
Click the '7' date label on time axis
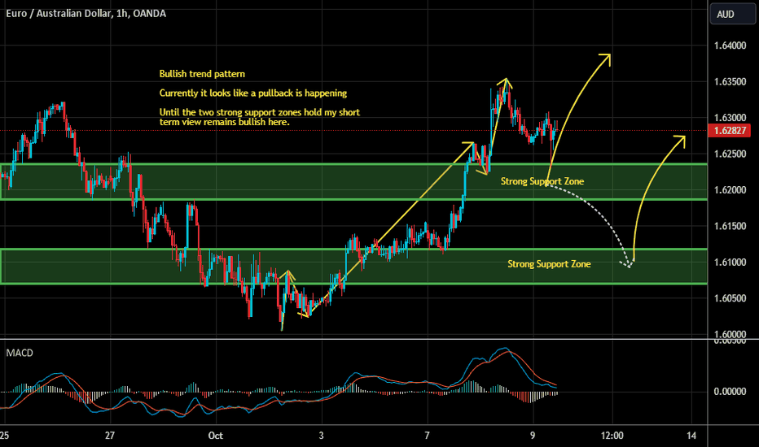pos(427,436)
